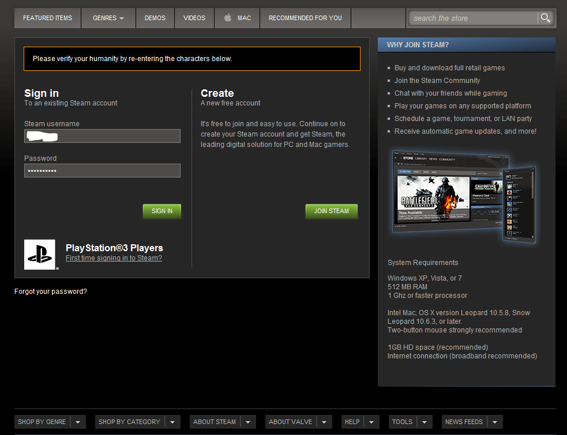Open the Help dropdown arrow

point(371,421)
